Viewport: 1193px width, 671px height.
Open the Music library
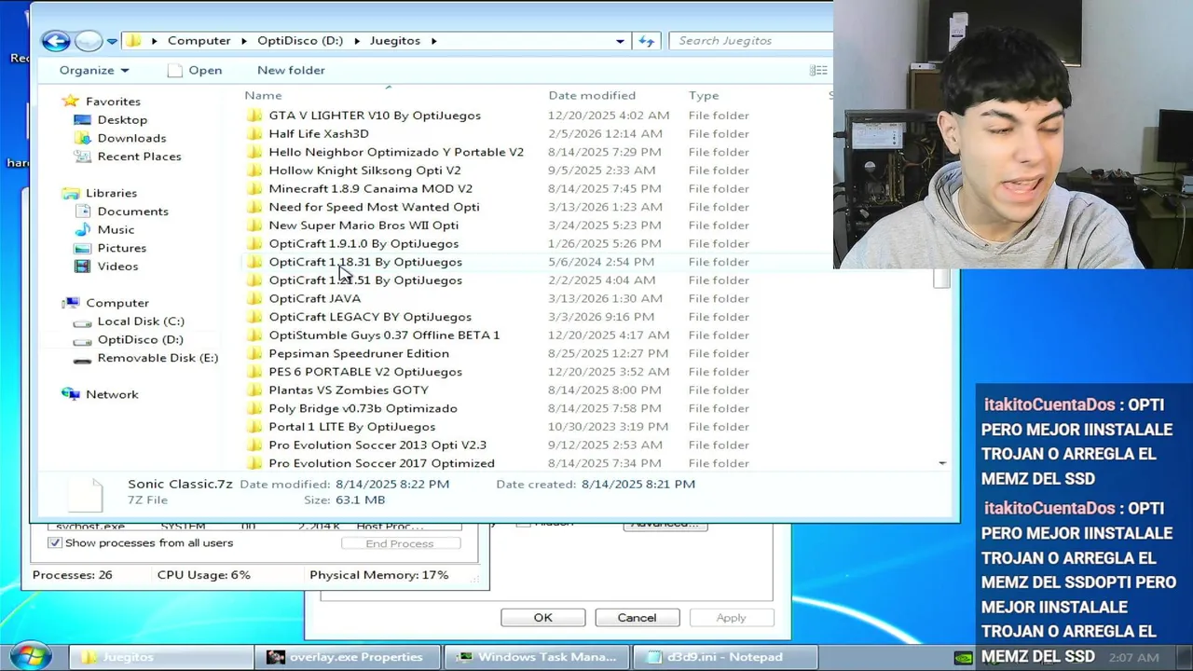coord(116,229)
